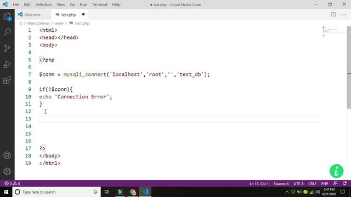Click the </html> tag on line 19

[50, 163]
